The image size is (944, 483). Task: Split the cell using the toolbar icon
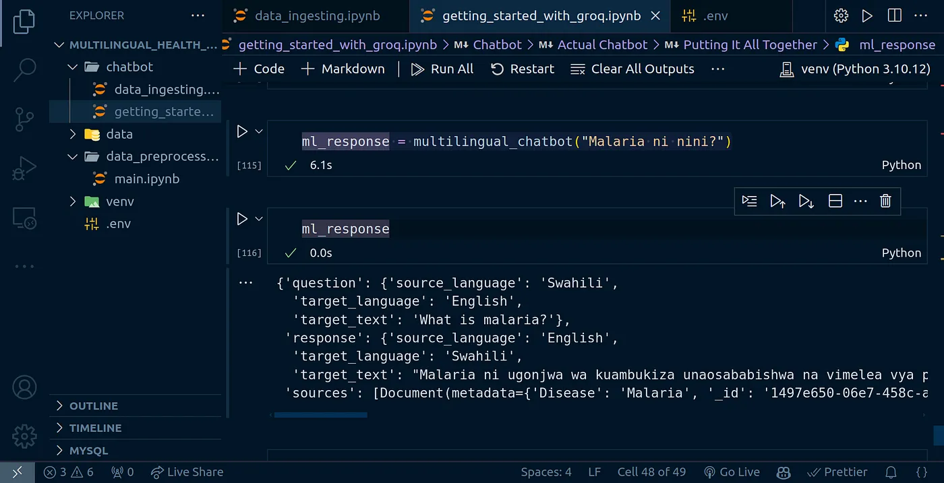click(835, 201)
